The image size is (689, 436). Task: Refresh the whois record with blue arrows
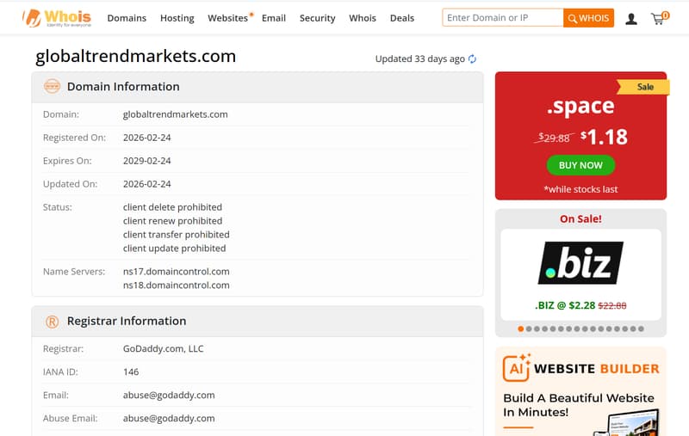[x=472, y=58]
